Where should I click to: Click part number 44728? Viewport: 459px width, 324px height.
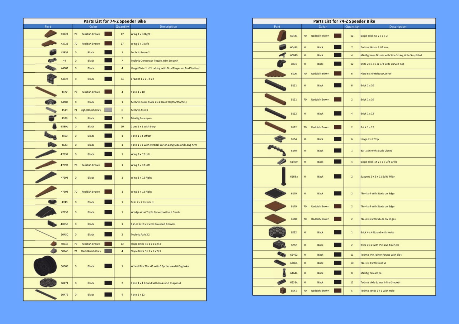point(65,79)
